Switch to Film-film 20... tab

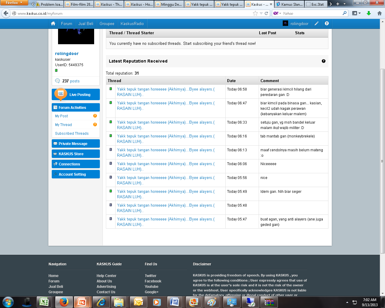pyautogui.click(x=79, y=4)
